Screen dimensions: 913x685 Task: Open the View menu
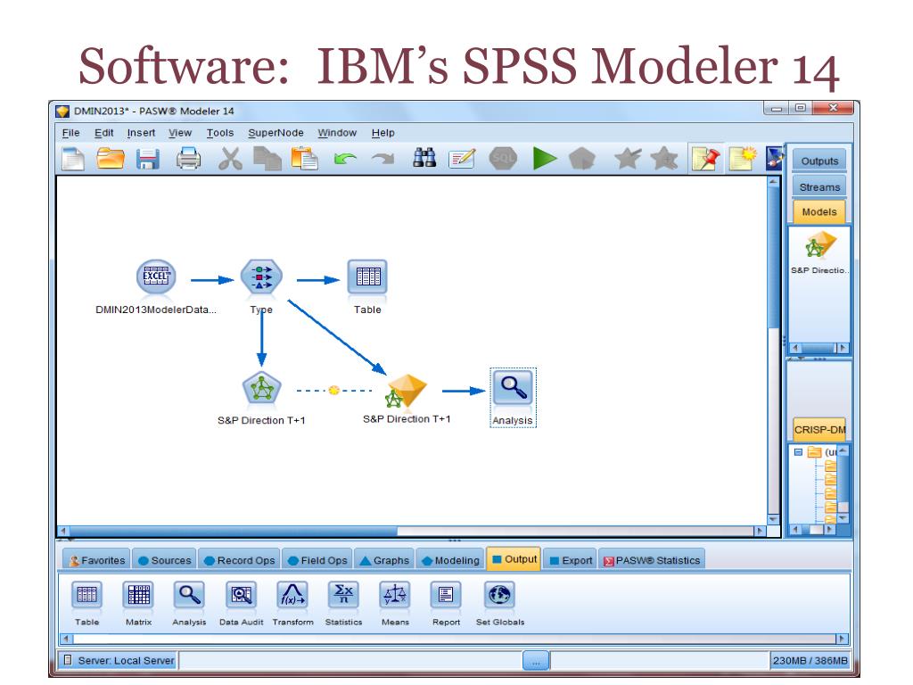(x=180, y=133)
